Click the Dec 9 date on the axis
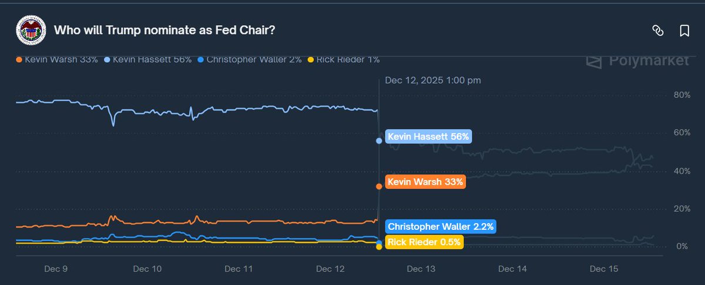Viewport: 705px width, 285px height. [x=56, y=269]
